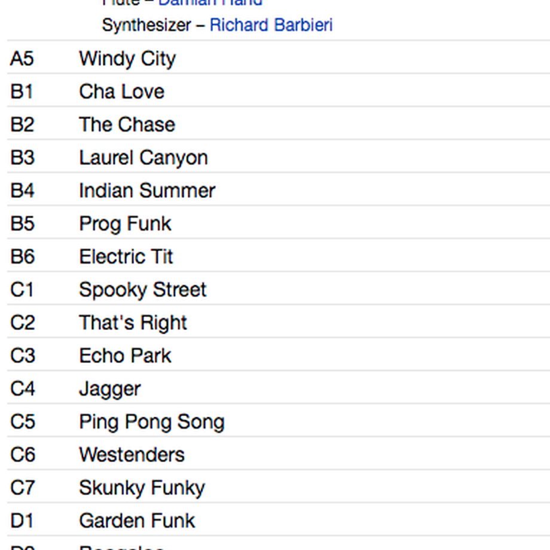The height and width of the screenshot is (550, 550).
Task: Select the Garden Funk track
Action: (x=137, y=521)
